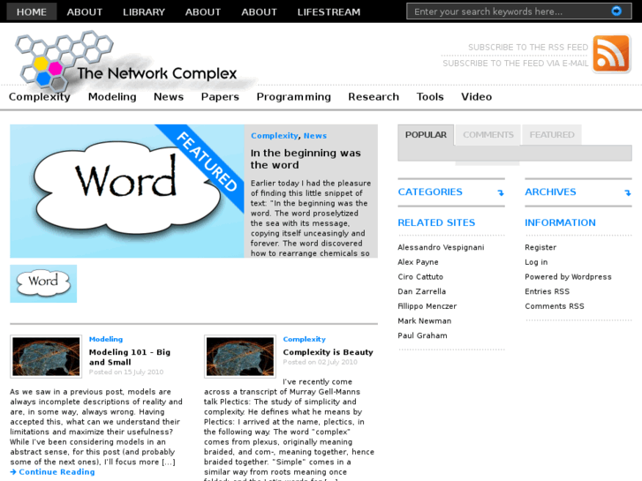Subscribe to the RSS feed link

coord(528,48)
